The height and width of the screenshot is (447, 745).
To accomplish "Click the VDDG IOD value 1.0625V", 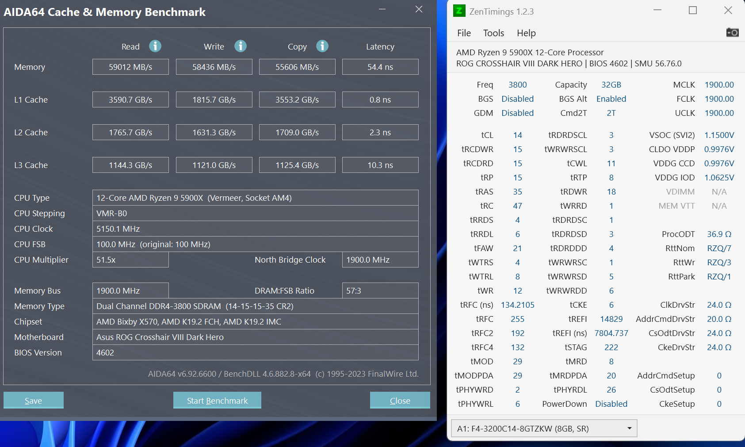I will click(x=719, y=177).
